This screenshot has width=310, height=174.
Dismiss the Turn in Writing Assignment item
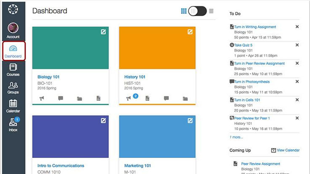(297, 27)
